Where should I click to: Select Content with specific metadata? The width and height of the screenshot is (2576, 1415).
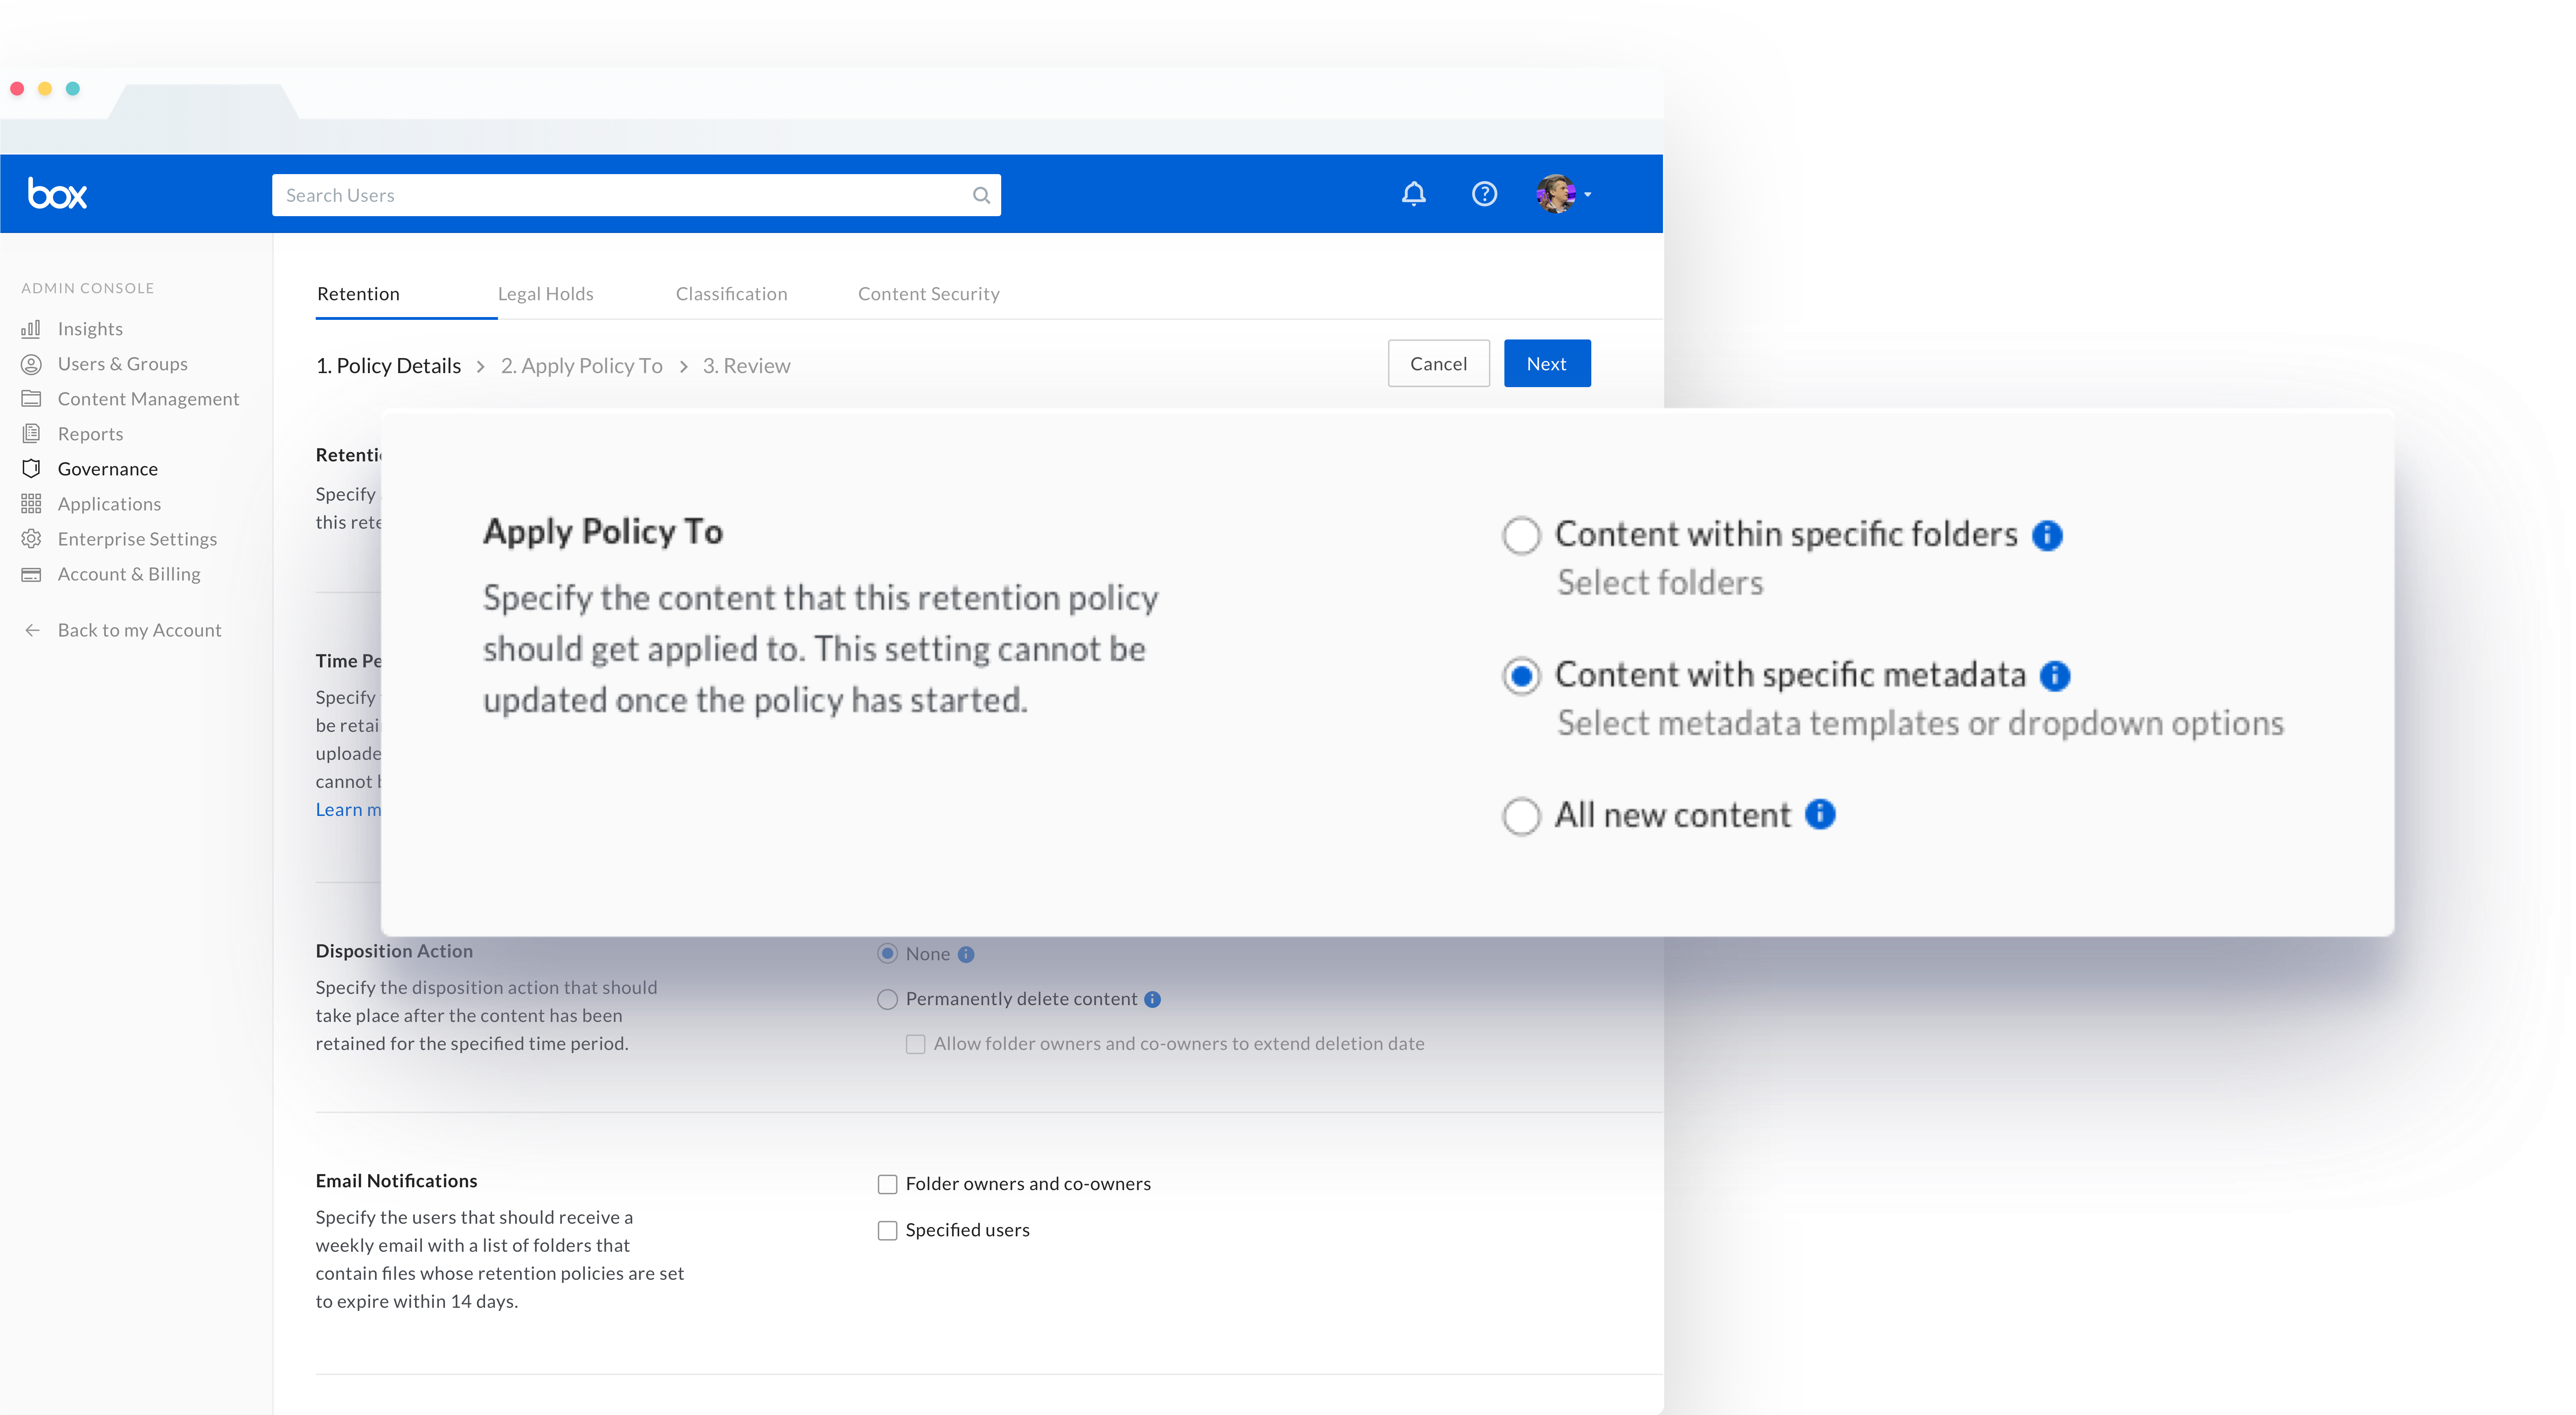pyautogui.click(x=1521, y=676)
